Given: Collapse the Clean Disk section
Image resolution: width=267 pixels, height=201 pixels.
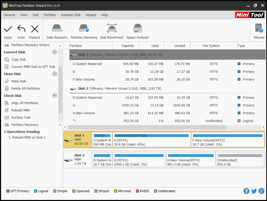Looking at the screenshot, I should coord(54,74).
